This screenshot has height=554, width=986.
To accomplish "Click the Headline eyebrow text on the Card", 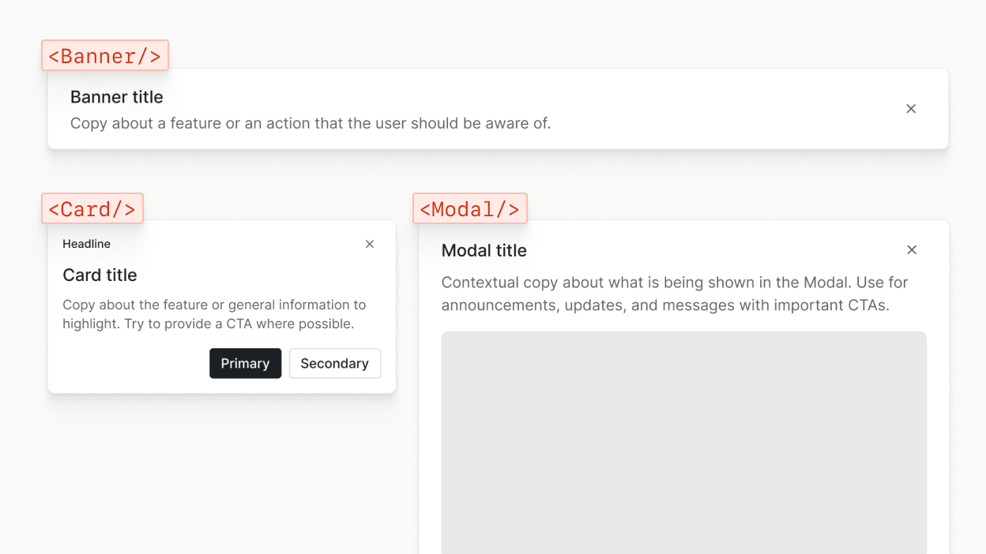I will point(86,244).
